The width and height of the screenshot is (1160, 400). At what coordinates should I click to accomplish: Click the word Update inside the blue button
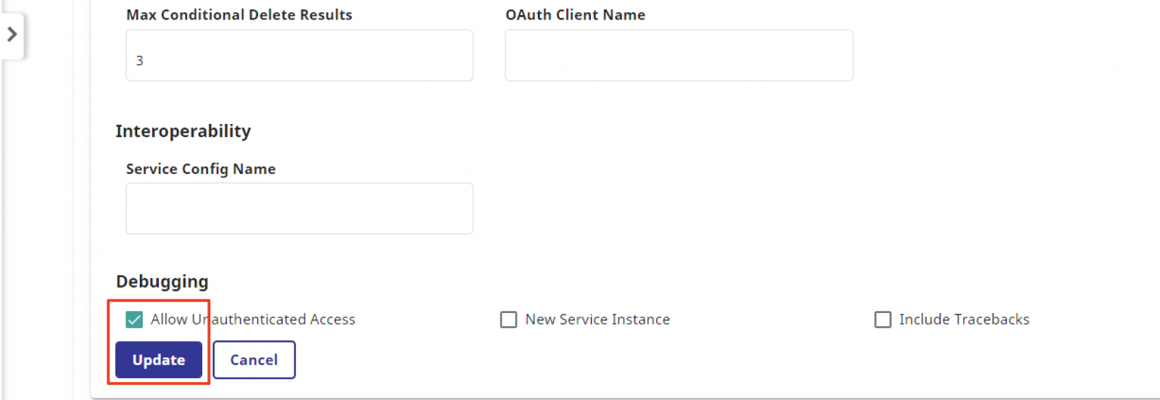point(159,360)
